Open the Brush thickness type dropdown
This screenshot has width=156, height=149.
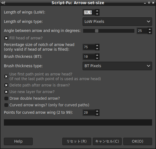pyautogui.click(x=117, y=66)
